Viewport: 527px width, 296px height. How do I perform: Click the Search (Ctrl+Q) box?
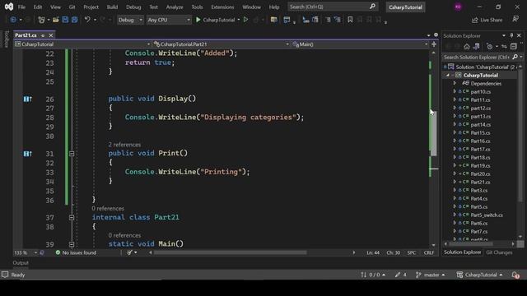click(x=333, y=7)
